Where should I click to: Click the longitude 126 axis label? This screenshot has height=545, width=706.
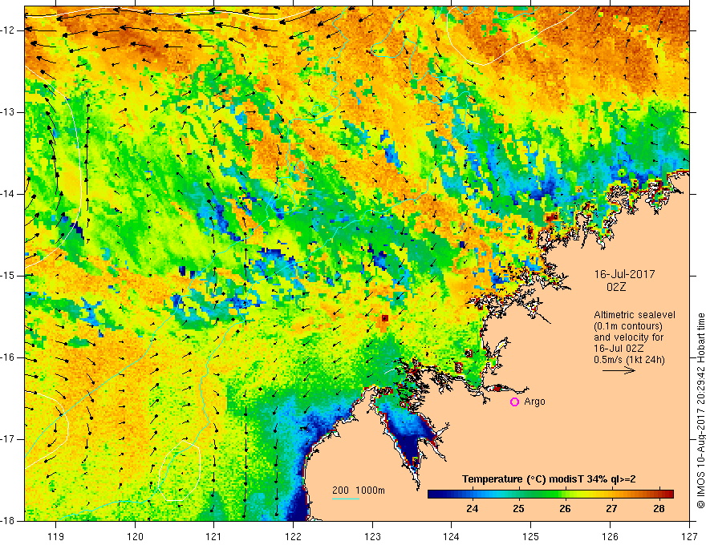click(x=610, y=536)
